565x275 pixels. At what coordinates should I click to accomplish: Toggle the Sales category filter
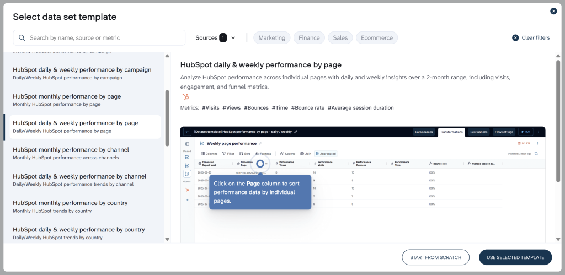tap(340, 38)
